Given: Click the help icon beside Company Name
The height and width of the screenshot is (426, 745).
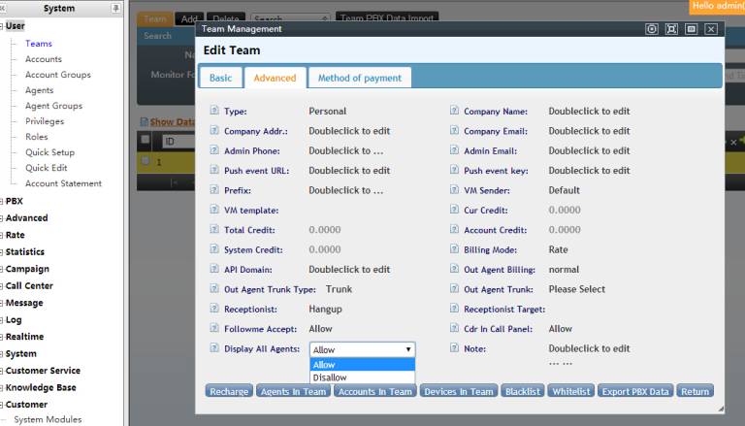Looking at the screenshot, I should [454, 112].
